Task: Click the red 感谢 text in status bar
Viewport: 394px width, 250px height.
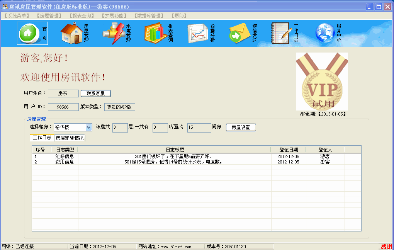Action: (386, 247)
